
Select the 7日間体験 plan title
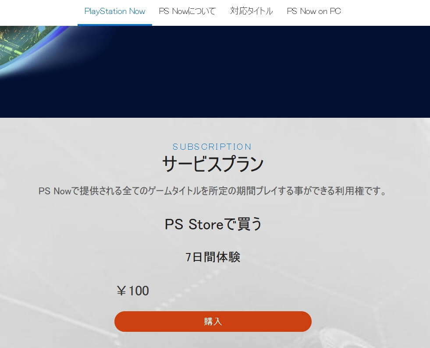[213, 257]
